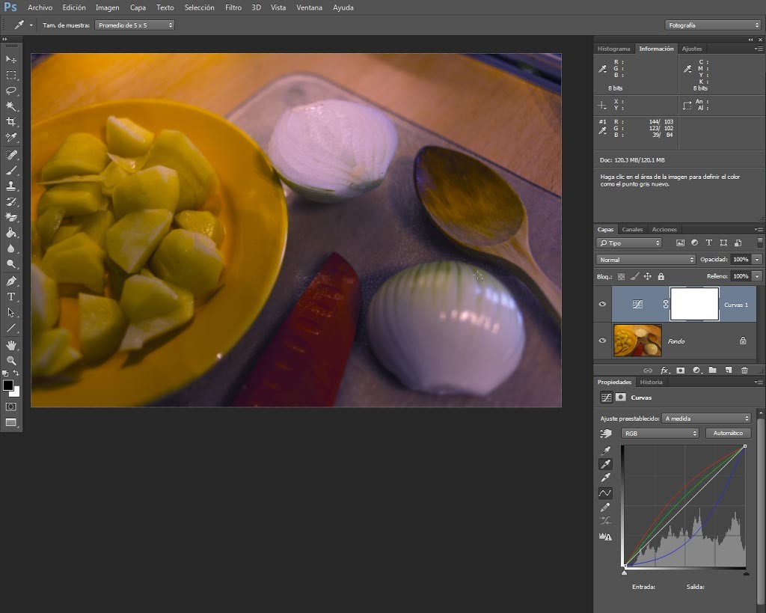Select the Paint Bucket tool
Screen dimensions: 766x613
tap(10, 233)
